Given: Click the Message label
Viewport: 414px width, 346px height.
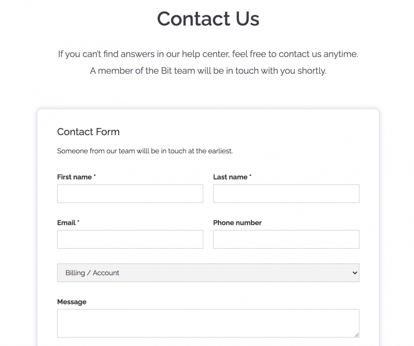Looking at the screenshot, I should [x=72, y=302].
